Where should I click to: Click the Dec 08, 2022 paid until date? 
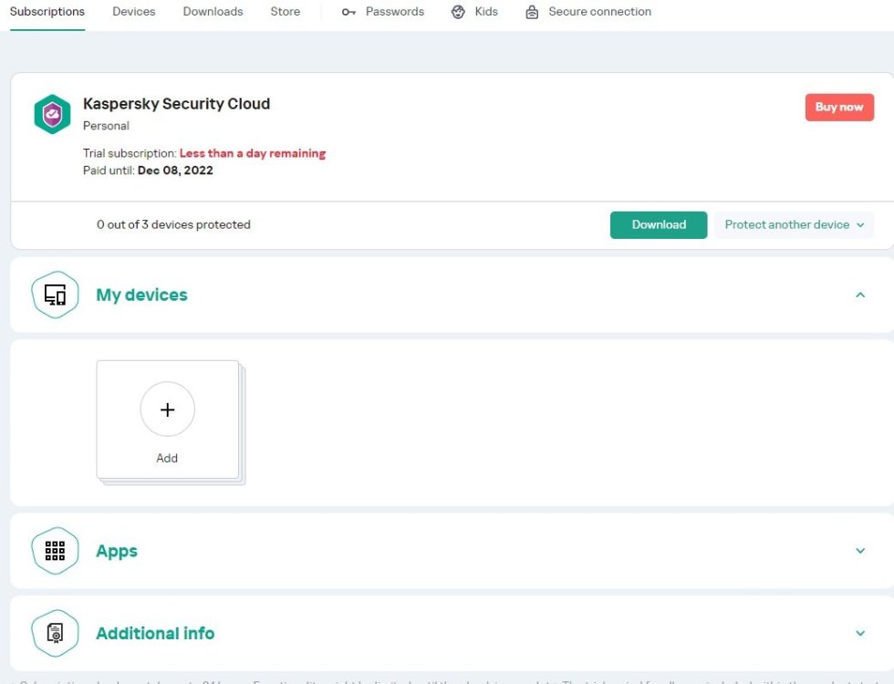click(175, 171)
